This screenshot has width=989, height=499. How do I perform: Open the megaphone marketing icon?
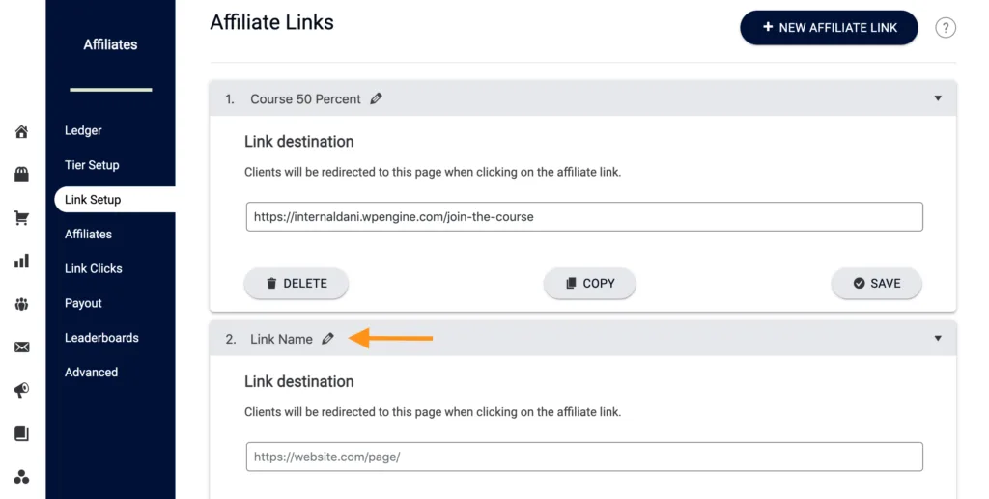[21, 391]
